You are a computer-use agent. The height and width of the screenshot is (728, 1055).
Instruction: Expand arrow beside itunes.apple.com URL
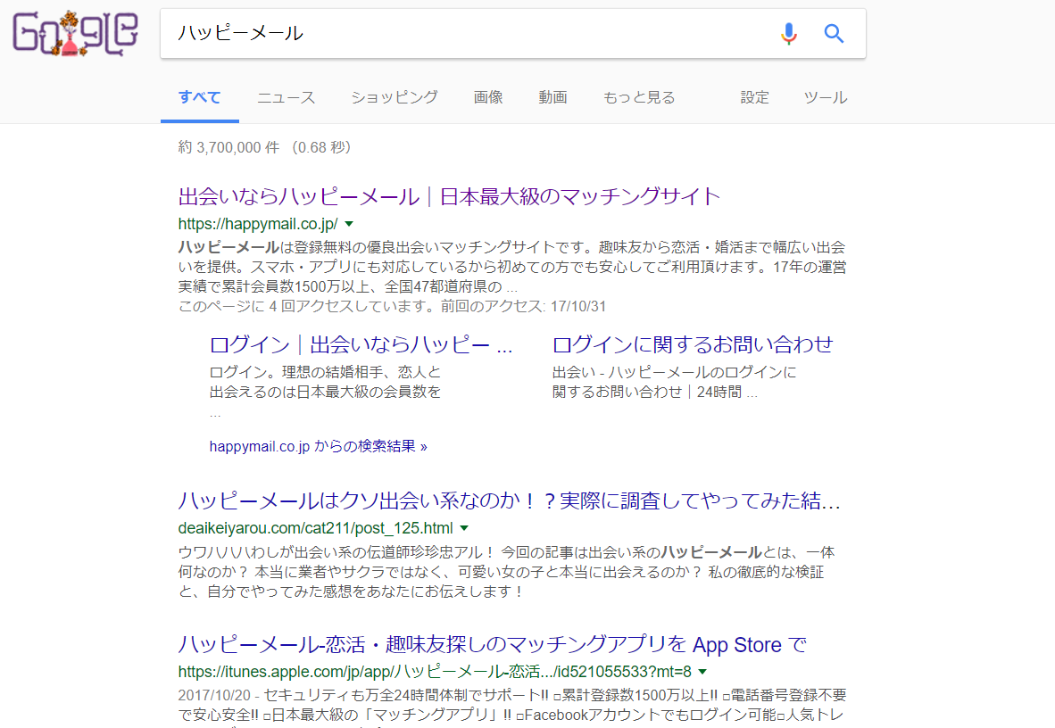tap(702, 672)
